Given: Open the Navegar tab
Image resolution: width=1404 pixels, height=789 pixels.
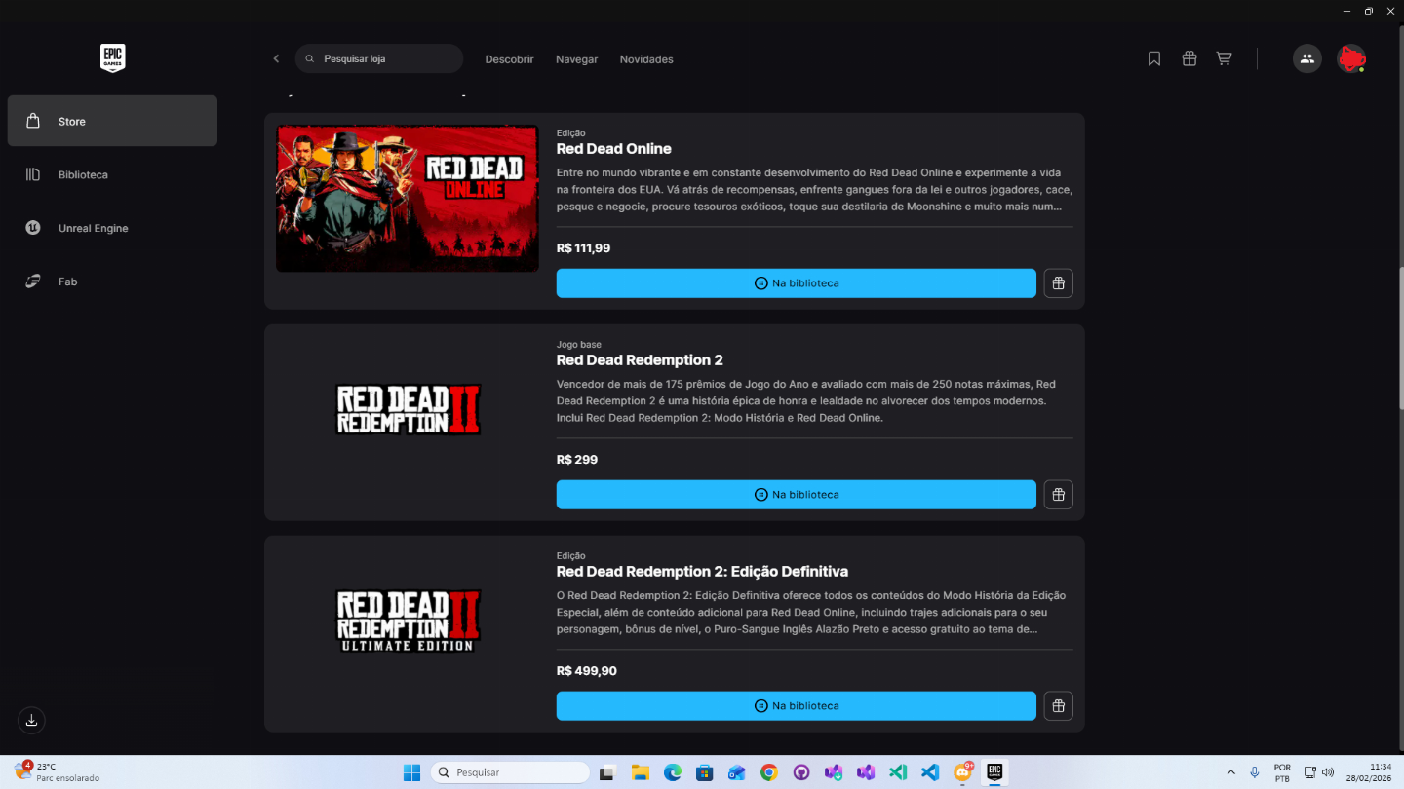Looking at the screenshot, I should (577, 59).
